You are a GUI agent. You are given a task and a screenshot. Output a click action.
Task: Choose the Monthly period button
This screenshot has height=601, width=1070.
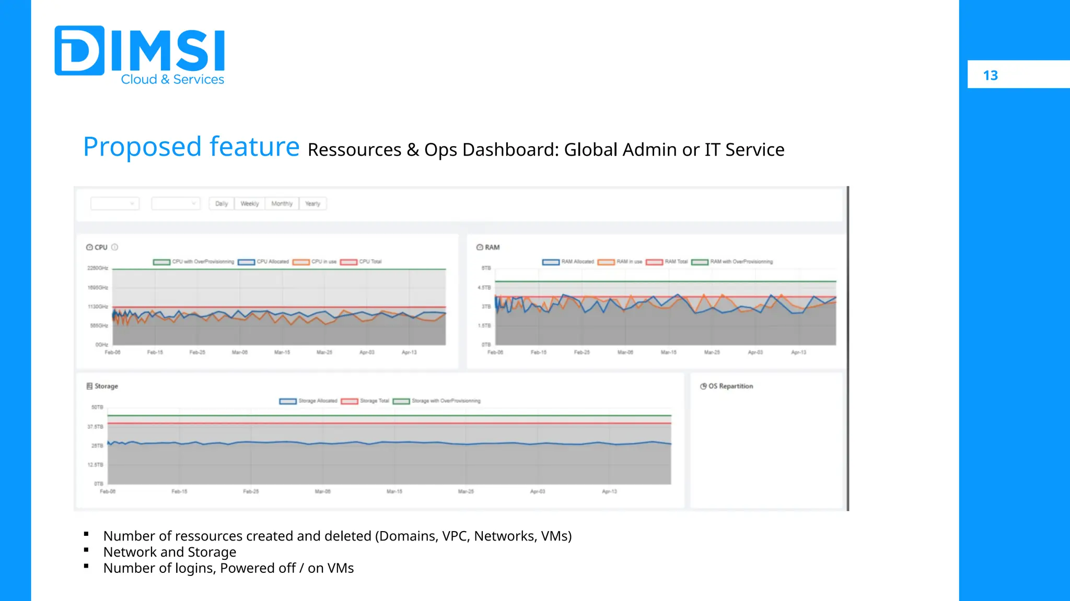282,203
